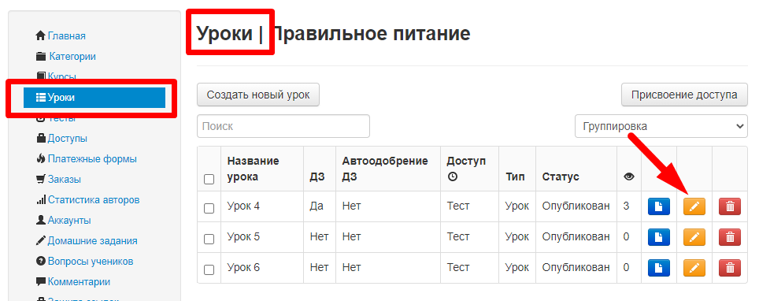Click the bar chart icon by Статистика авторов

coord(41,199)
